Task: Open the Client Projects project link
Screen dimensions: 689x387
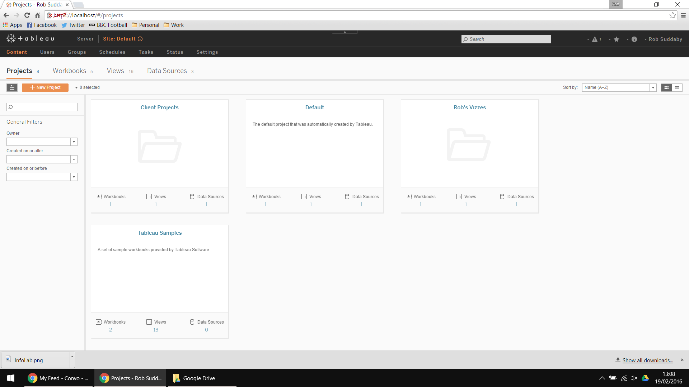Action: [x=159, y=107]
